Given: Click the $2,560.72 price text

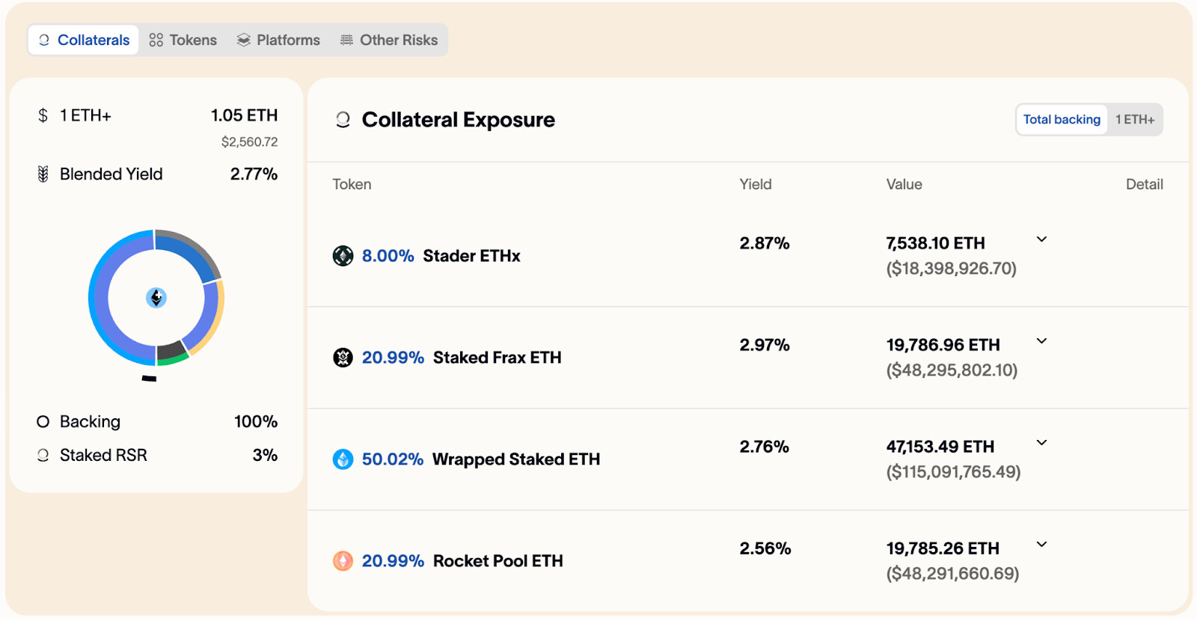Looking at the screenshot, I should pyautogui.click(x=249, y=141).
